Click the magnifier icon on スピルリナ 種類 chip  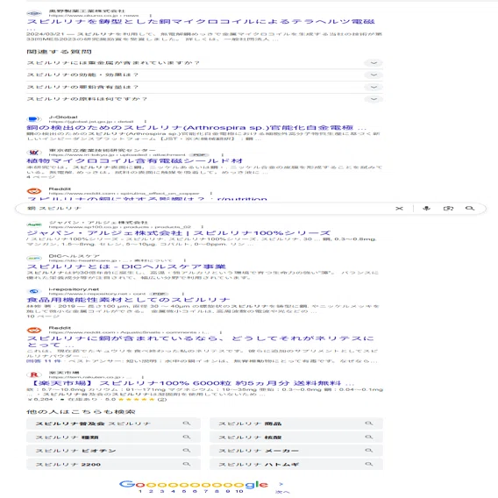pyautogui.click(x=187, y=437)
